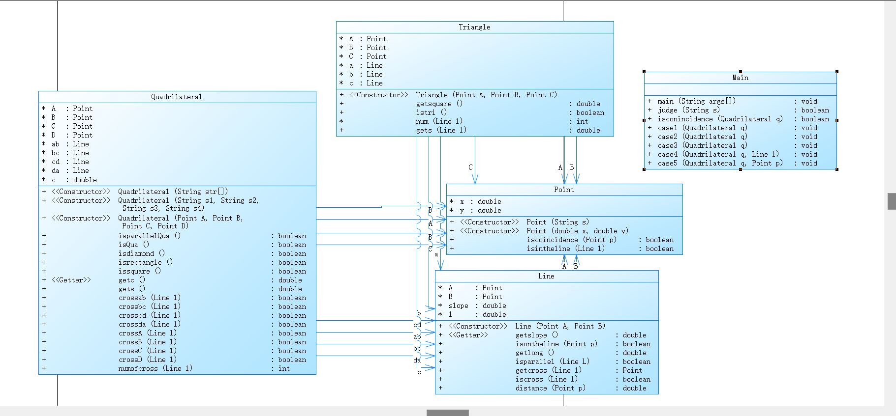Click the Quadrilateral class header

pos(177,97)
